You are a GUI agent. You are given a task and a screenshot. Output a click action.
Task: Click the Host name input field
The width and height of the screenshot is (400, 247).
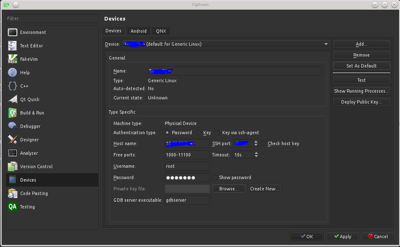coord(187,143)
